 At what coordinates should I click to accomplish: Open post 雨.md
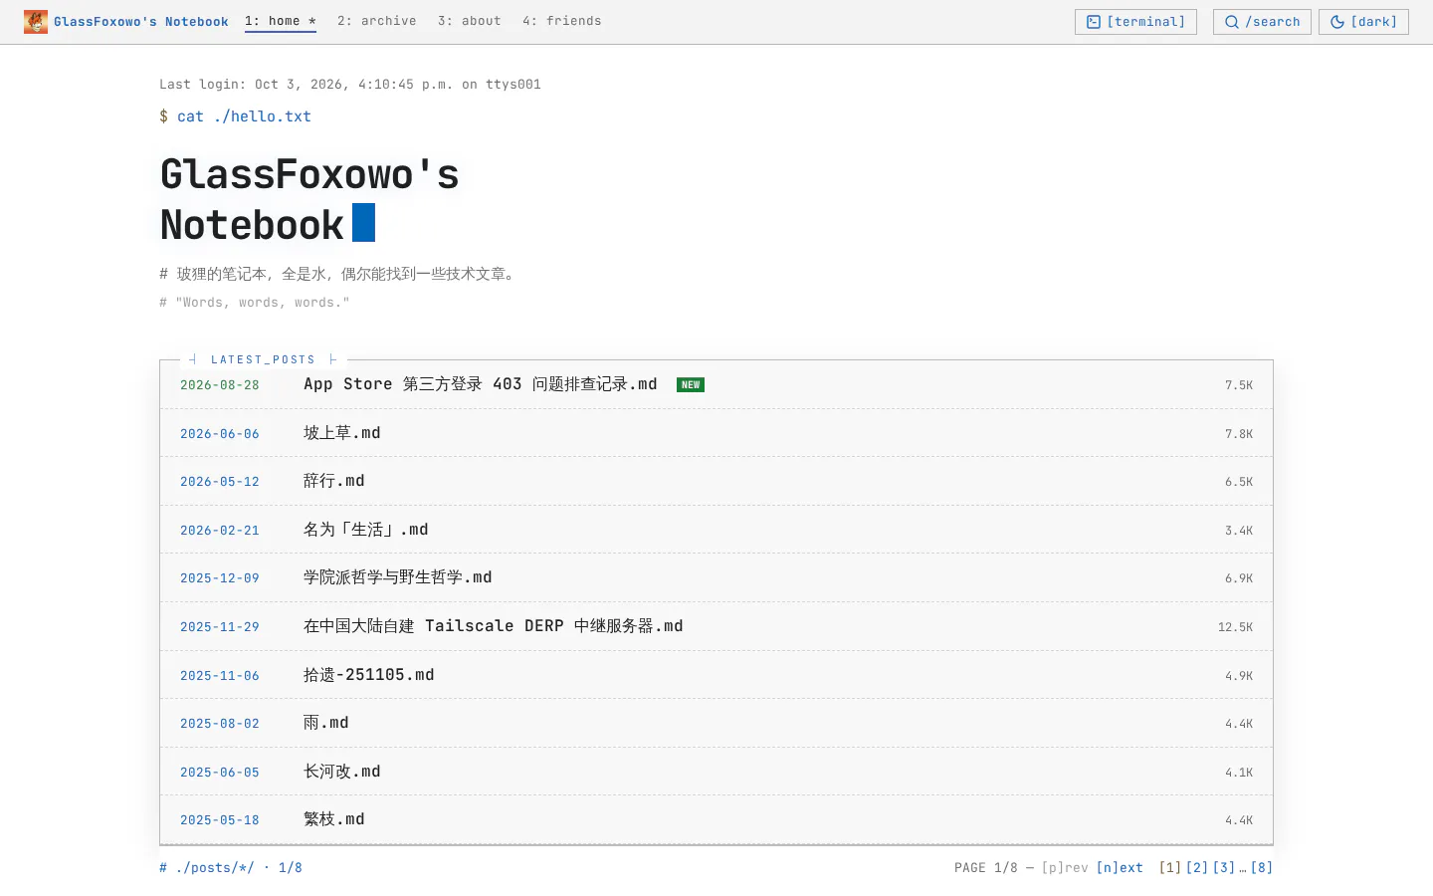click(x=326, y=723)
